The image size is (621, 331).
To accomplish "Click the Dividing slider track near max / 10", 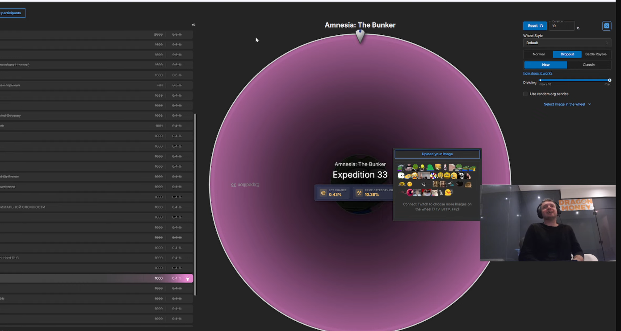I will 541,80.
